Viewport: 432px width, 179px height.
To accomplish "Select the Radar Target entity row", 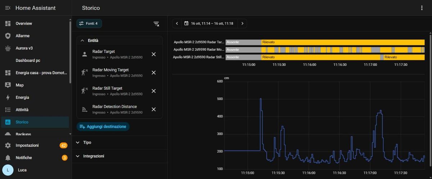I will point(120,55).
